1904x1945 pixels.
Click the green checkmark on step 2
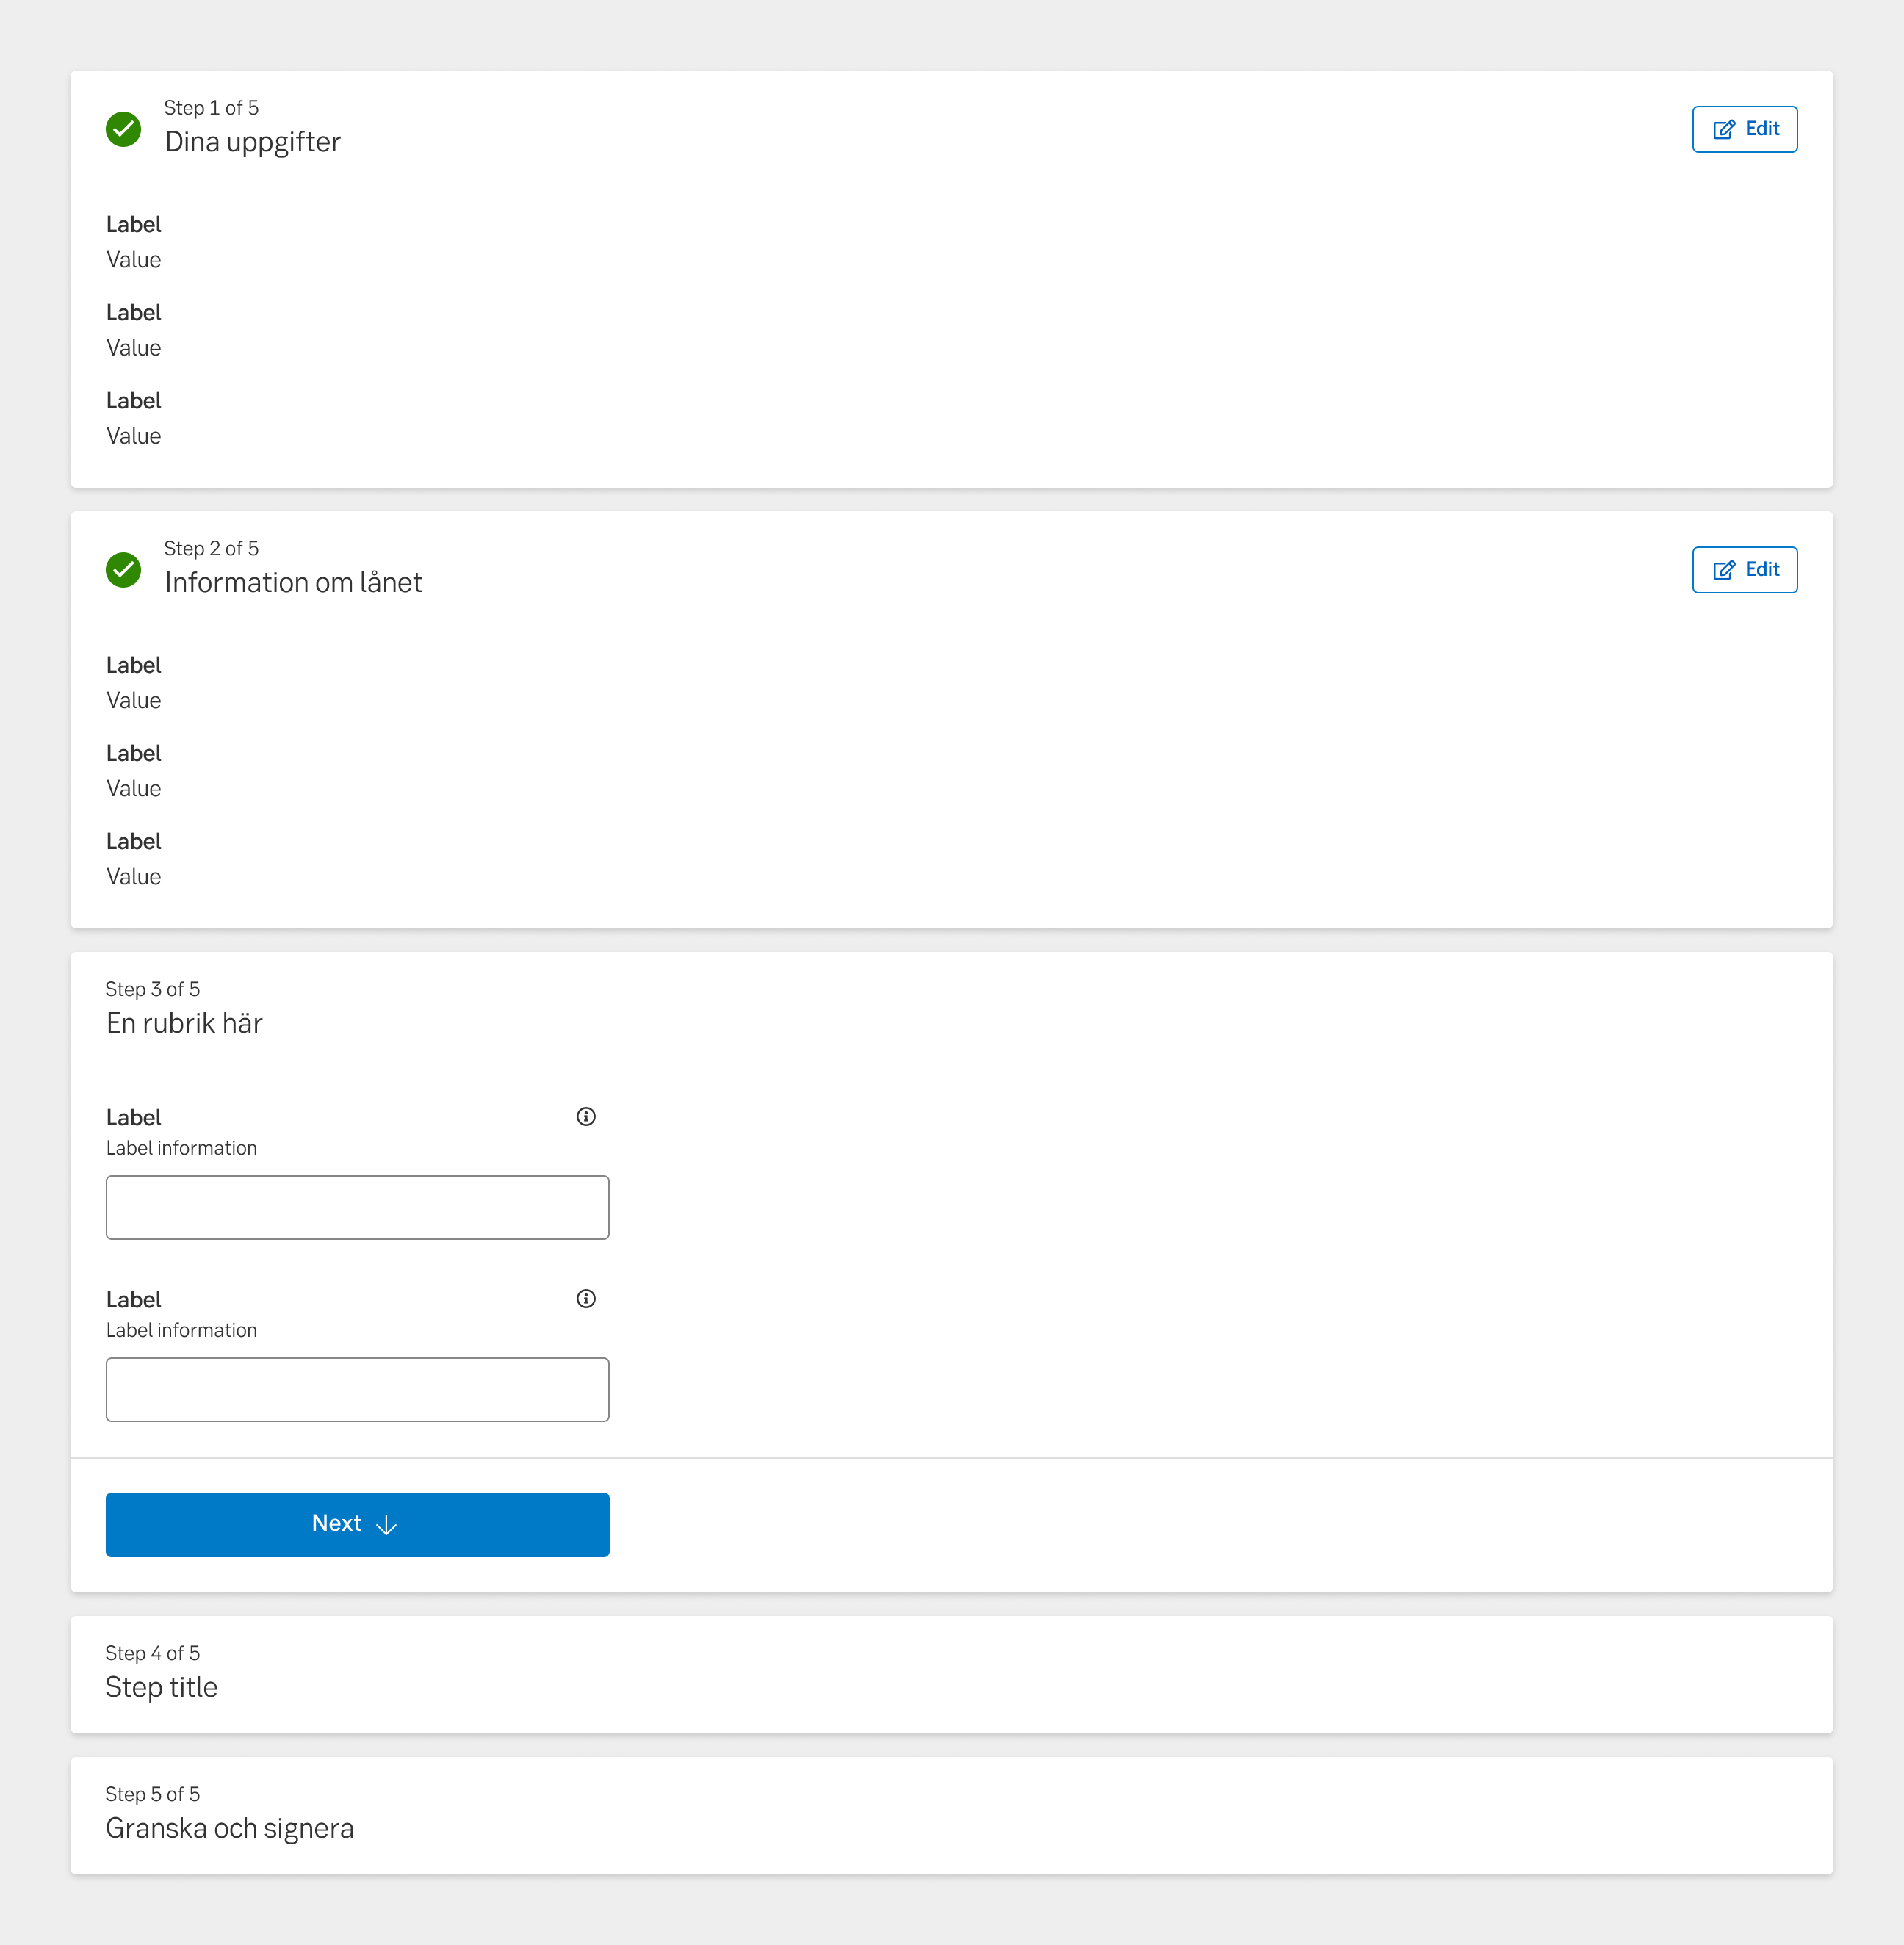[123, 570]
